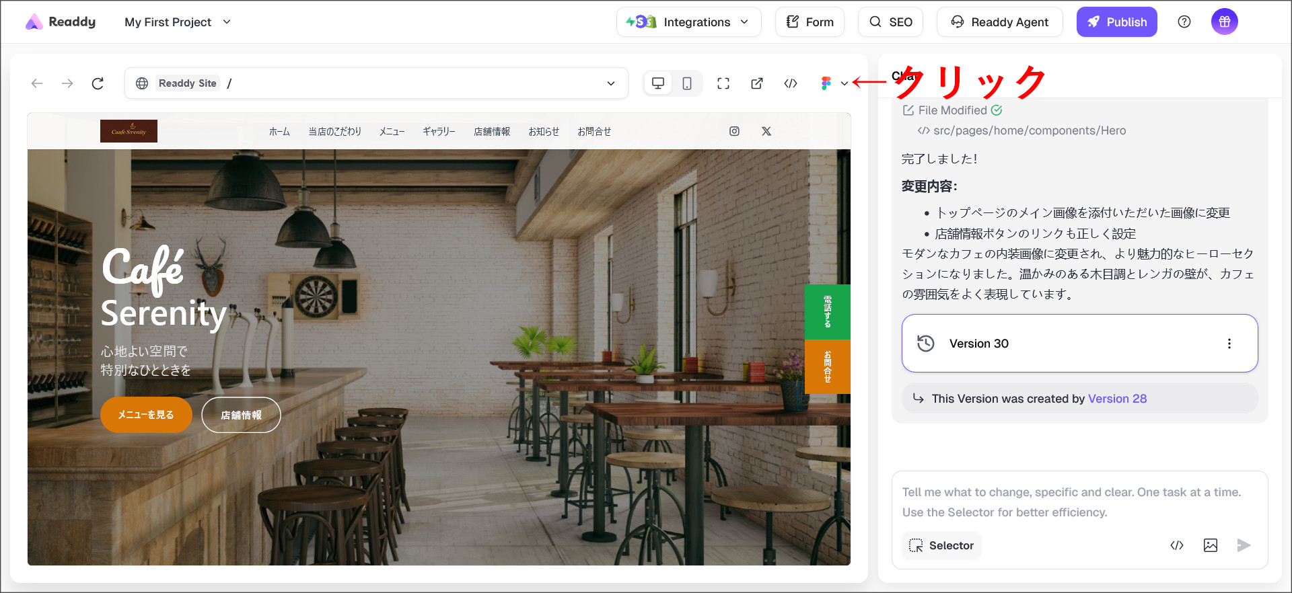Open the Version 28 link
Viewport: 1292px width, 593px height.
pyautogui.click(x=1117, y=399)
